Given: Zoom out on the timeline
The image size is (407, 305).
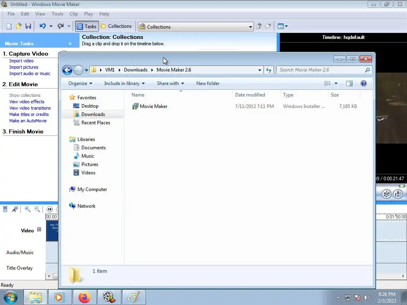Looking at the screenshot, I should [x=37, y=209].
